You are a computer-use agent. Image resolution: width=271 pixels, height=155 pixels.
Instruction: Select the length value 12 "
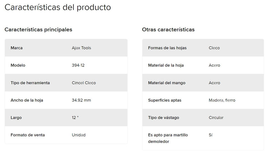tap(76, 117)
